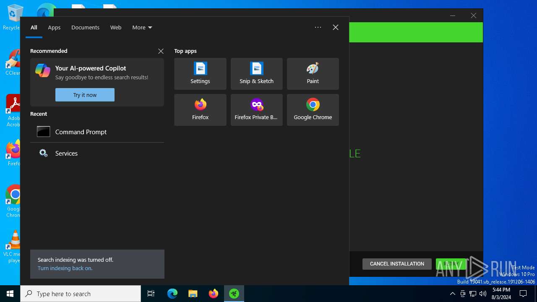Open network status tray icon
Image resolution: width=537 pixels, height=302 pixels.
coord(473,294)
